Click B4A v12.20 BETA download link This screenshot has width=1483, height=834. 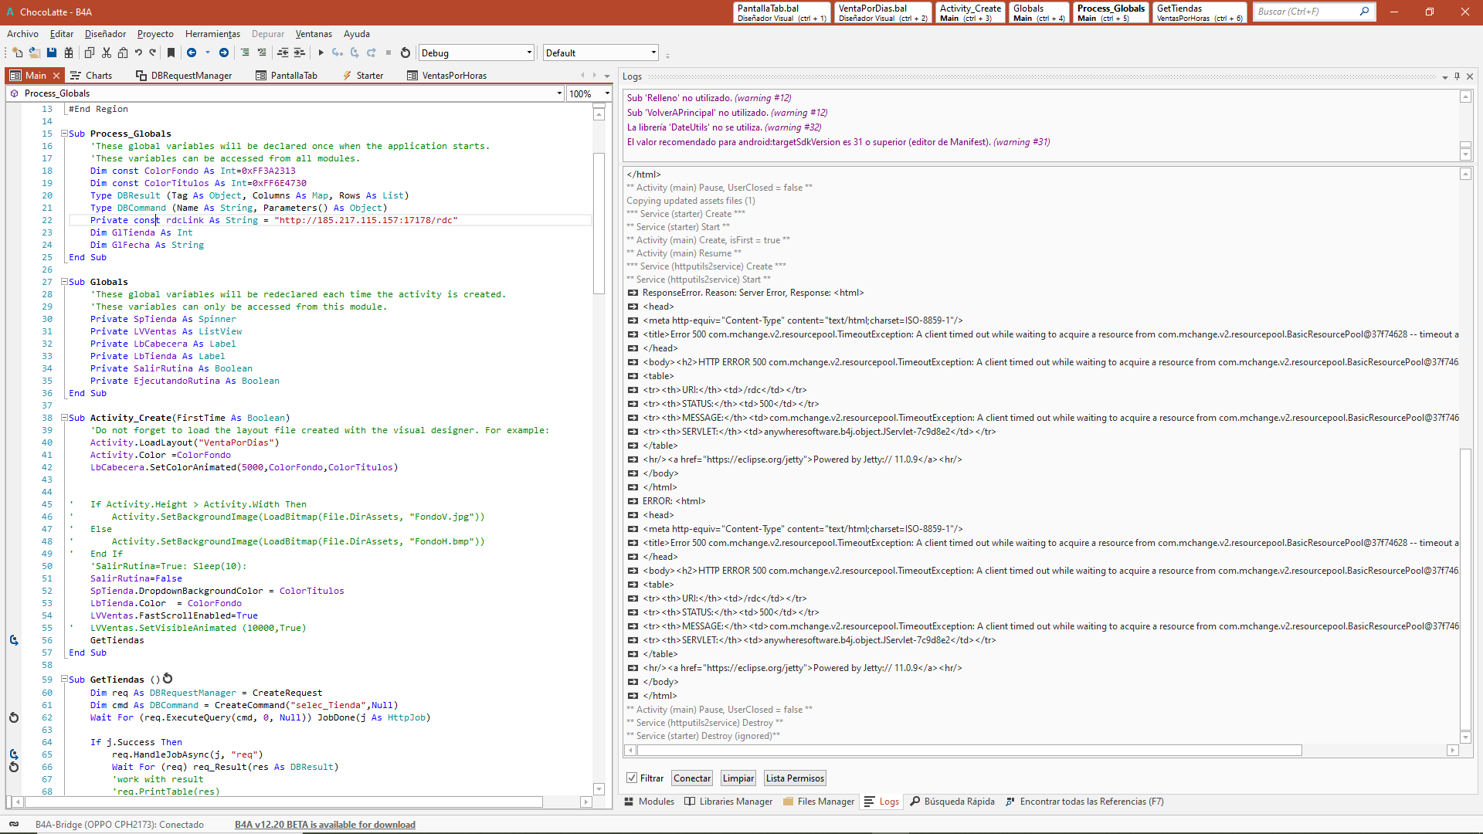tap(324, 825)
